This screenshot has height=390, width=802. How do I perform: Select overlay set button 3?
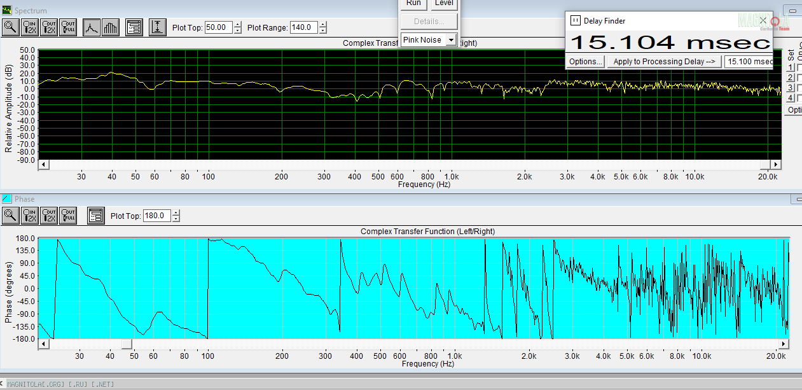click(x=791, y=88)
